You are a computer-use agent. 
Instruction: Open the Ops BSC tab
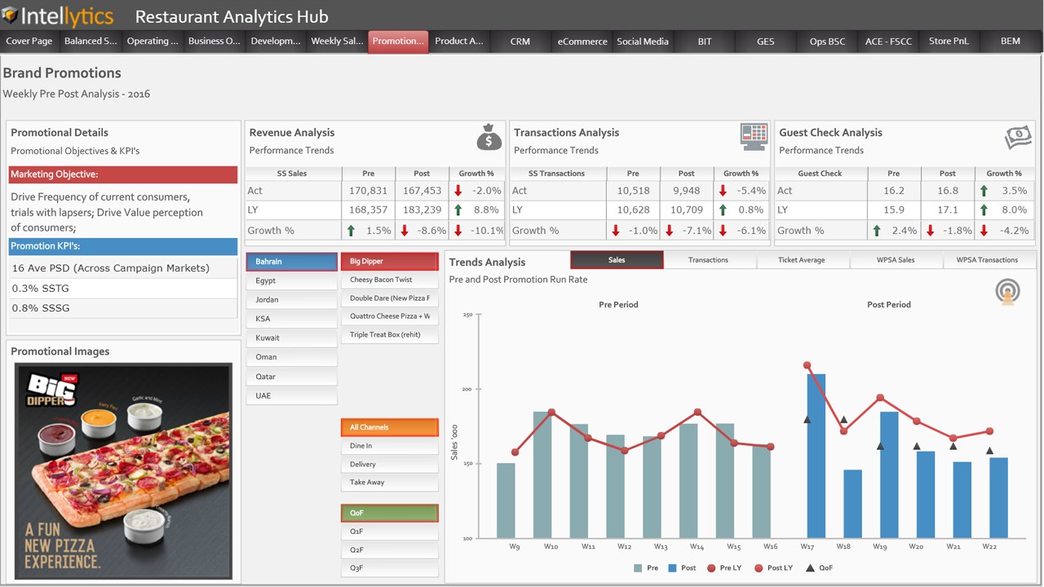coord(827,42)
